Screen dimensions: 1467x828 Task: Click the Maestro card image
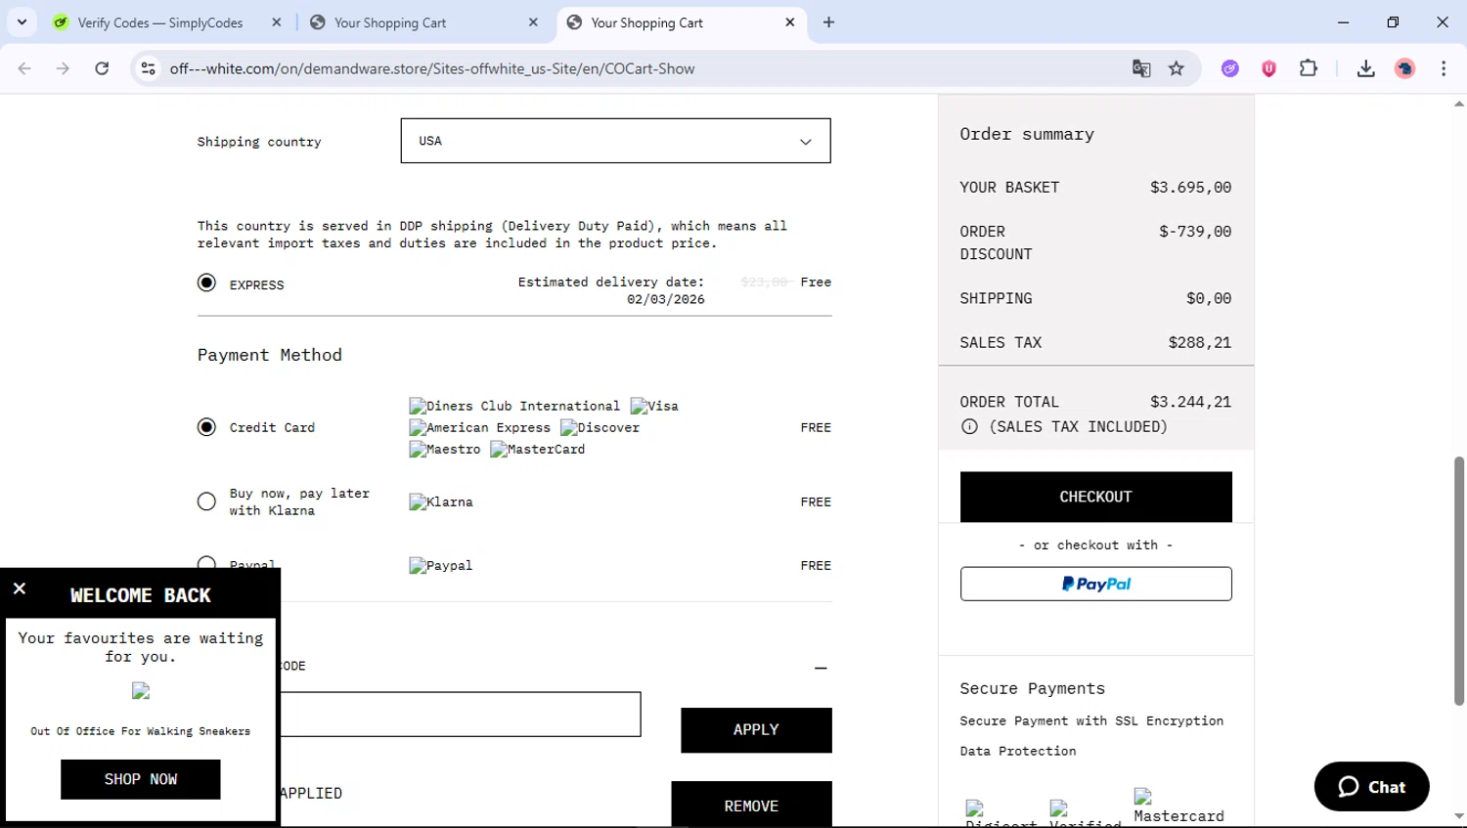pyautogui.click(x=445, y=449)
